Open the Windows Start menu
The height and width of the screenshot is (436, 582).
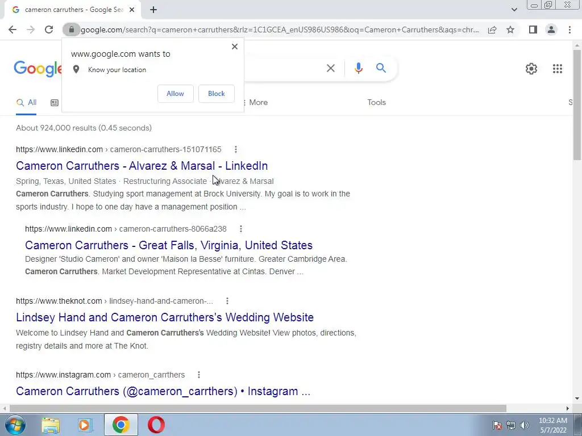pos(15,425)
